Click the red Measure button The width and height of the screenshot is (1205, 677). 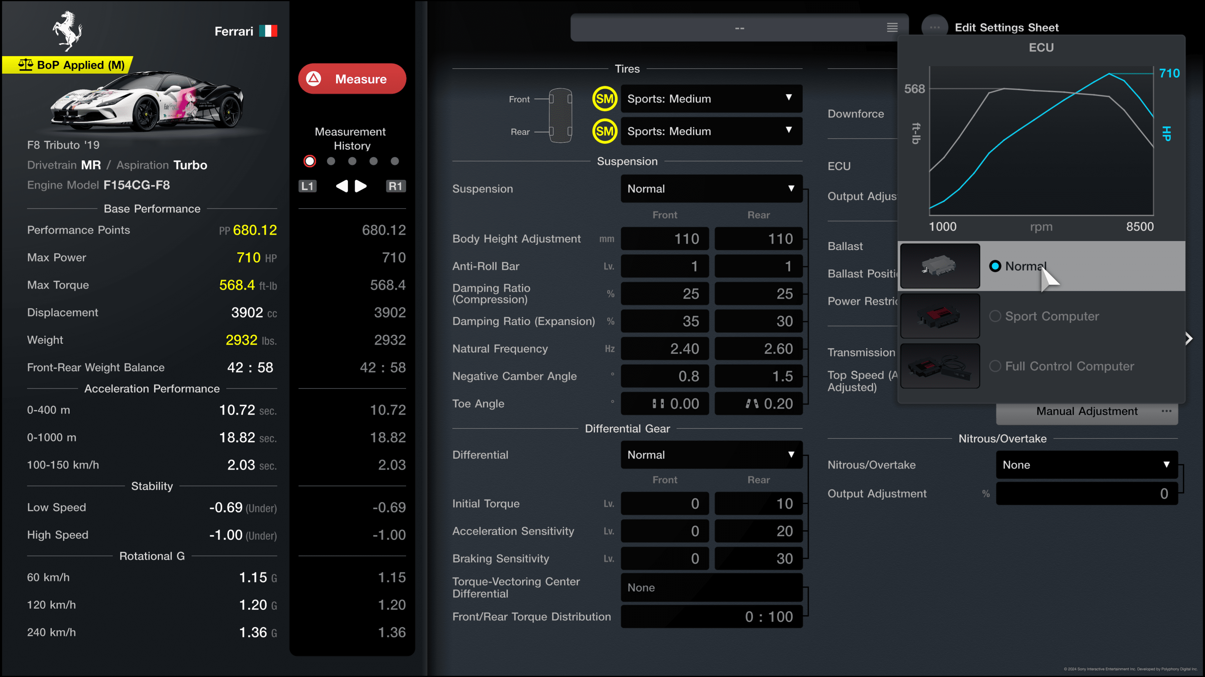point(352,78)
